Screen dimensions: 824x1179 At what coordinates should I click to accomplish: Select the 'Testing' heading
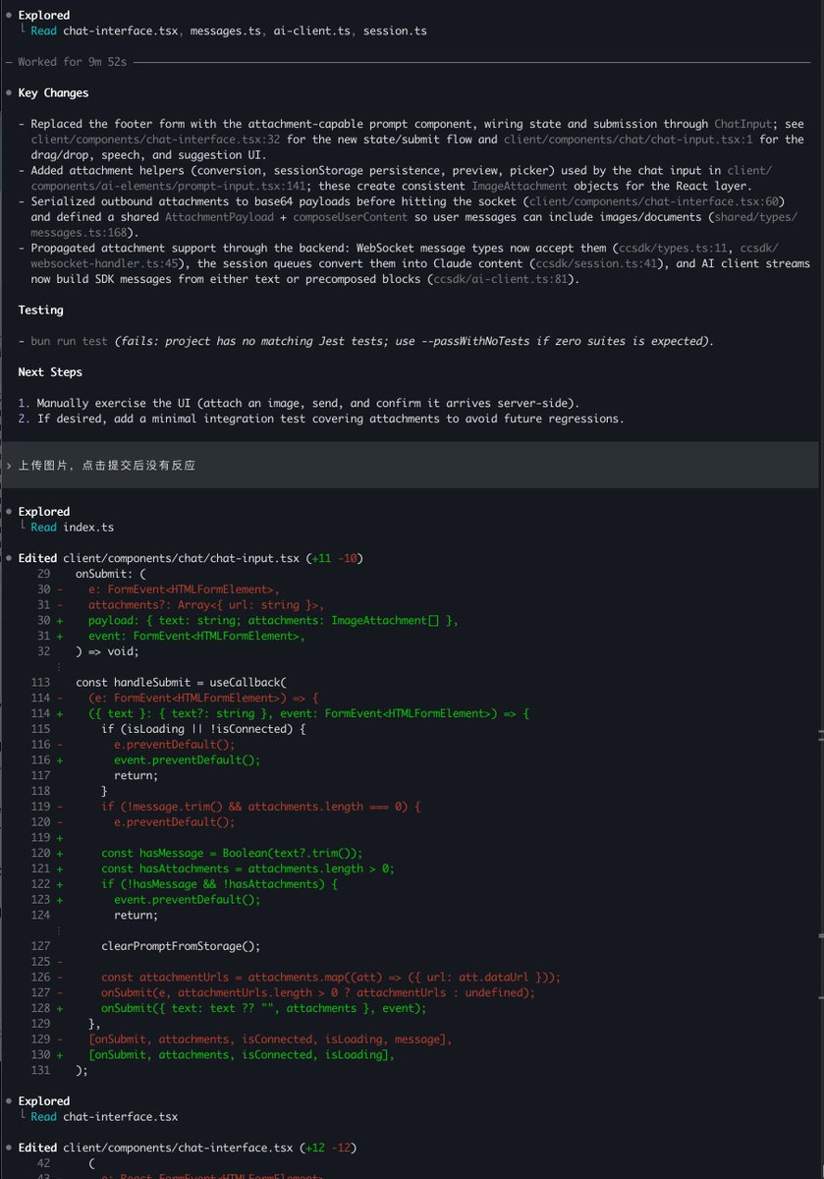tap(40, 309)
